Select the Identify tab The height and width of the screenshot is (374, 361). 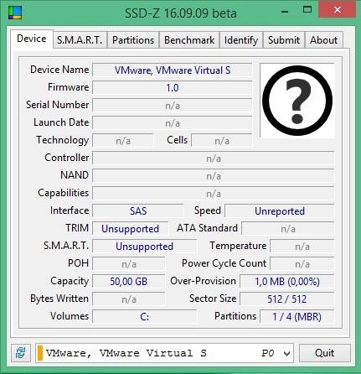(x=241, y=40)
